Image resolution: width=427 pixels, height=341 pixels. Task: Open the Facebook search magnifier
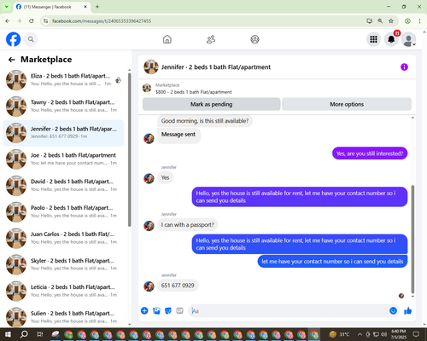click(31, 39)
